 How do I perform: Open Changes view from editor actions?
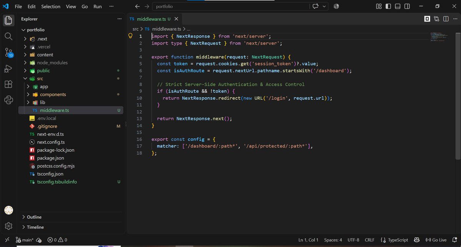coord(437,19)
